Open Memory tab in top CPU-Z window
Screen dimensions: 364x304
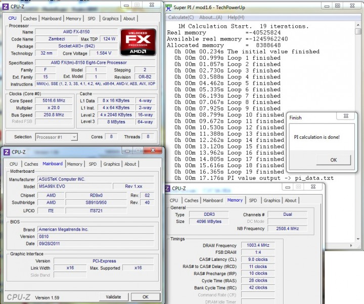[x=73, y=19]
